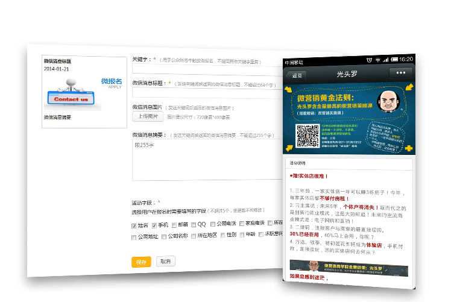This screenshot has height=302, width=451.
Task: Click the battery icon in status bar
Action: click(x=394, y=60)
